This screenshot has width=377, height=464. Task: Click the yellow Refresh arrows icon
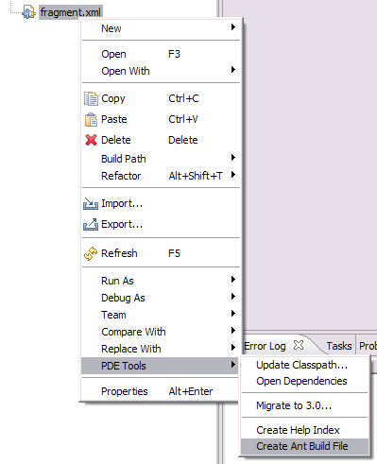[x=91, y=253]
